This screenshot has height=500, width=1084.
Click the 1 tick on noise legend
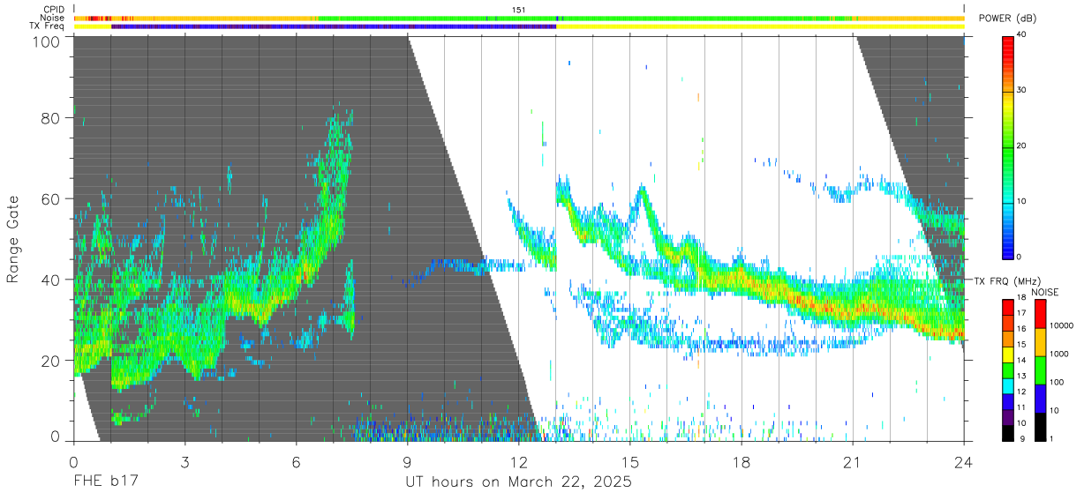[x=1051, y=439]
